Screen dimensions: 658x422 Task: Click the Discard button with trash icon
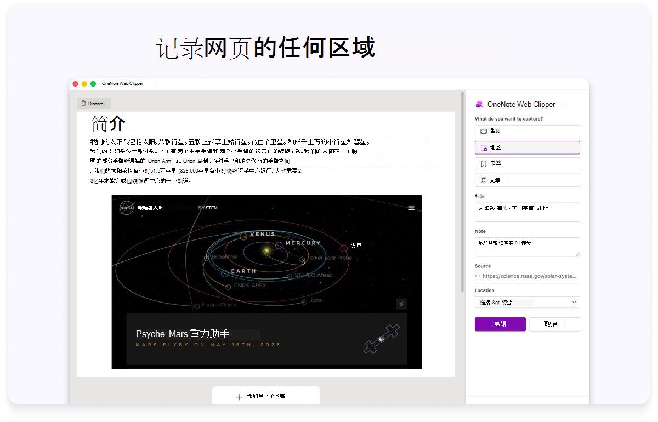[x=94, y=103]
